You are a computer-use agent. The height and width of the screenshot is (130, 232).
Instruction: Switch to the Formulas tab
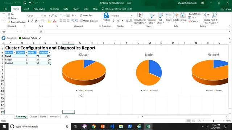point(54,9)
